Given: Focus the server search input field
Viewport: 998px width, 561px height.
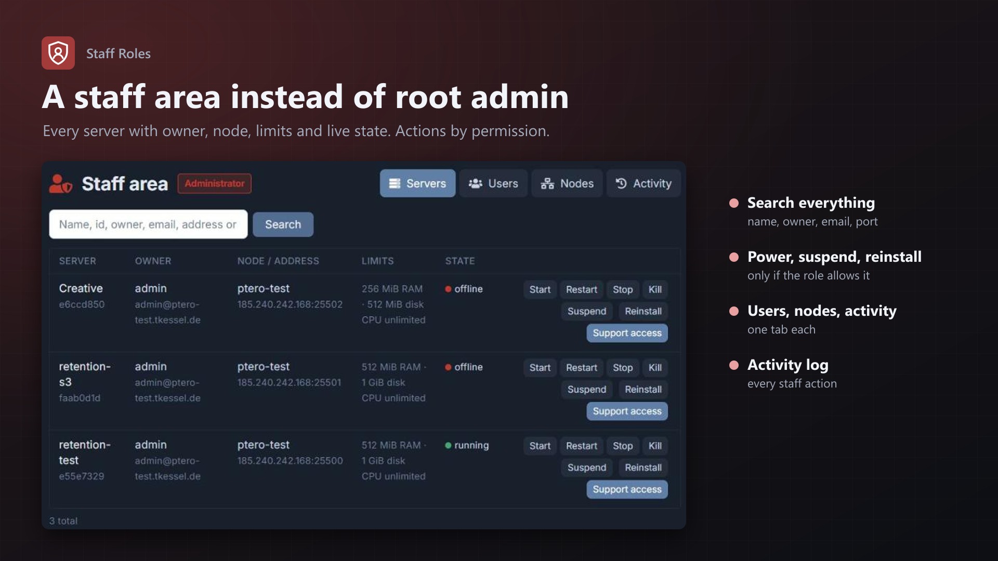Looking at the screenshot, I should [148, 224].
